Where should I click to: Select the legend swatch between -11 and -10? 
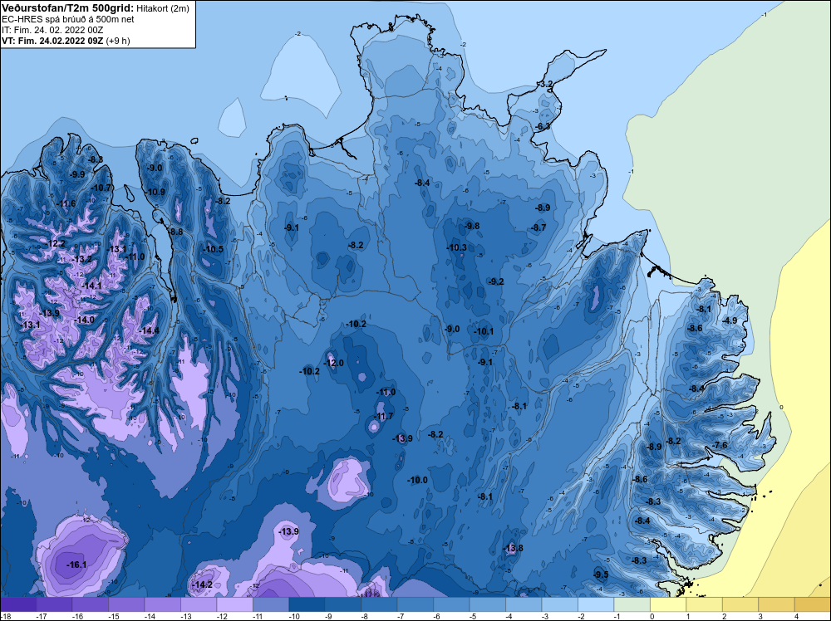[271, 604]
